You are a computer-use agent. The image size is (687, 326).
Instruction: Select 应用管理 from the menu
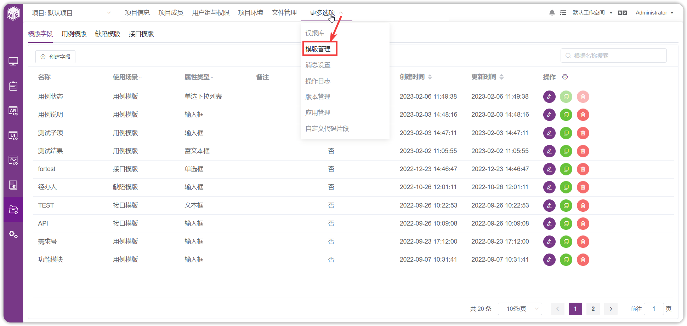tap(318, 113)
